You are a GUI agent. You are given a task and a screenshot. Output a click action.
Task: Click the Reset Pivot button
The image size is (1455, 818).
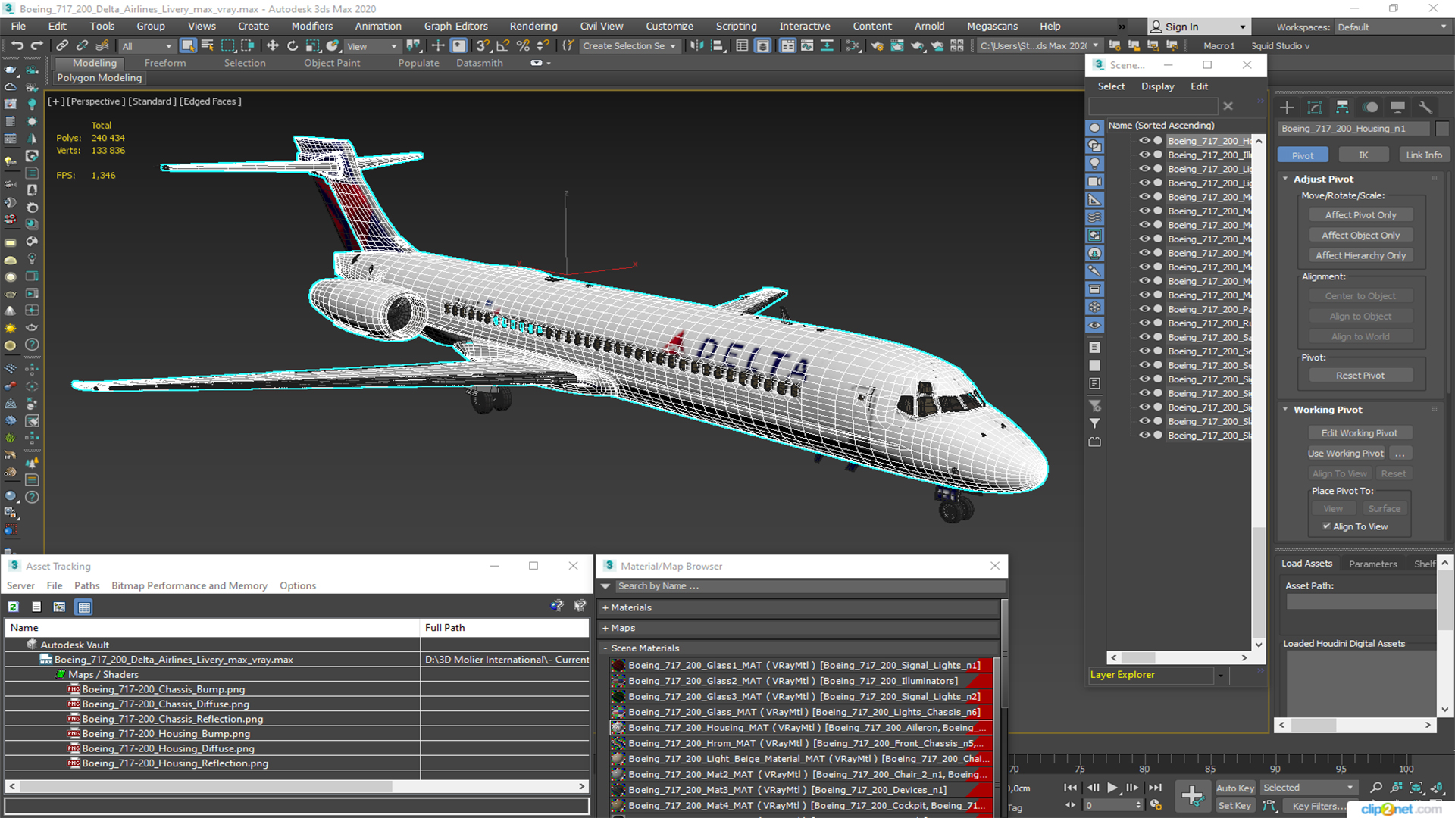point(1360,376)
